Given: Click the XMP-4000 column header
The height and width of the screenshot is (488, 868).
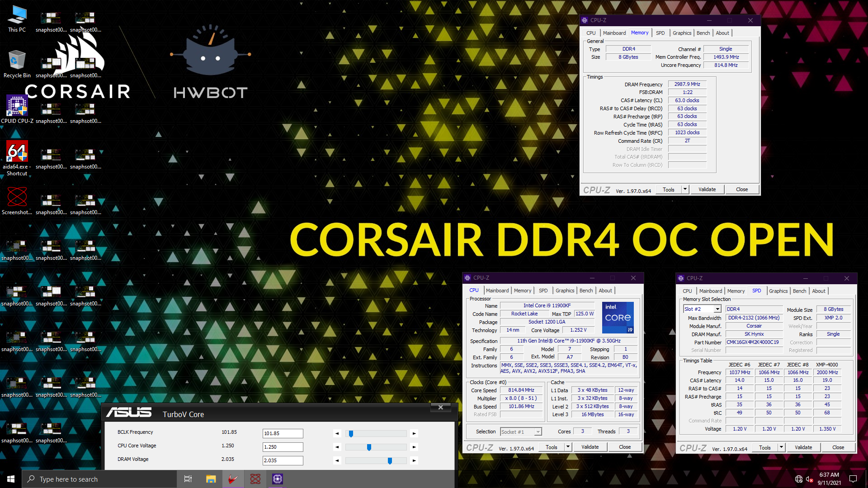Looking at the screenshot, I should coord(827,365).
